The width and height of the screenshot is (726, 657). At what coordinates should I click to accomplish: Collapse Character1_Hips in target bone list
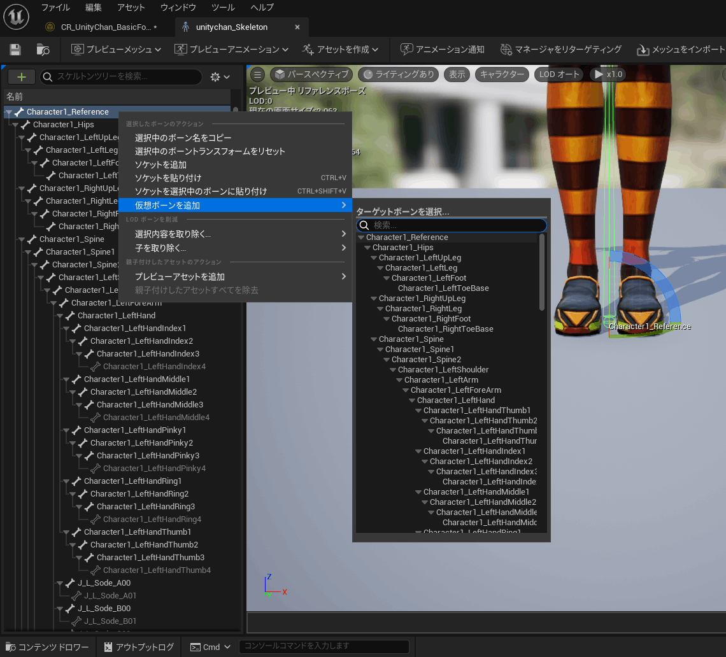[x=367, y=248]
